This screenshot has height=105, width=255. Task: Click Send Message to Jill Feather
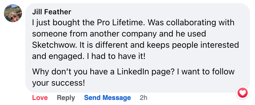(108, 98)
